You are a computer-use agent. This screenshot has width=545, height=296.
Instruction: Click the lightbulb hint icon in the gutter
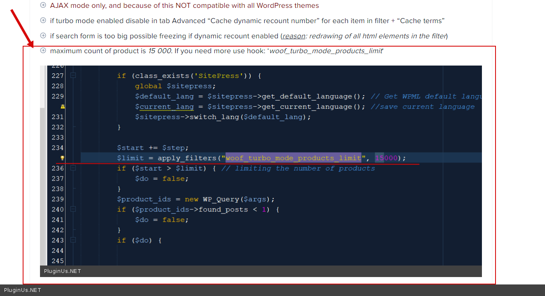coord(63,158)
